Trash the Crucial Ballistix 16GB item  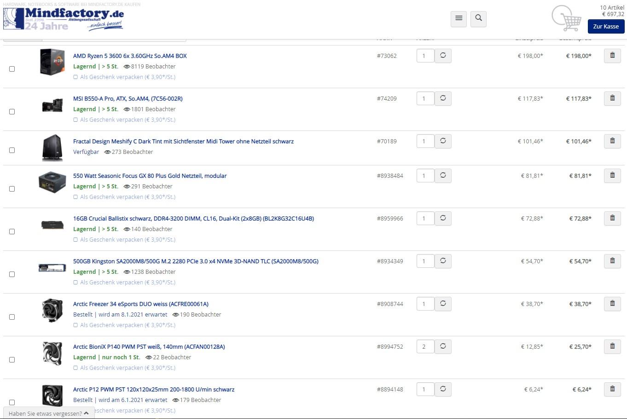tap(612, 218)
